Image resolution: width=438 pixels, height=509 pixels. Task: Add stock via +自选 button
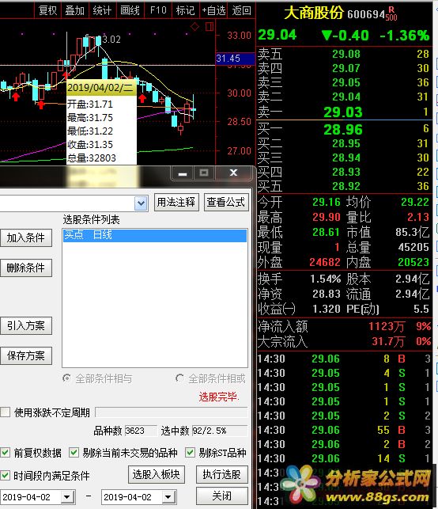pos(213,11)
